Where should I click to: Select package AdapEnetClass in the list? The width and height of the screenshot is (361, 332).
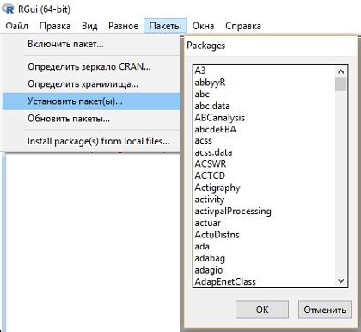tap(264, 281)
